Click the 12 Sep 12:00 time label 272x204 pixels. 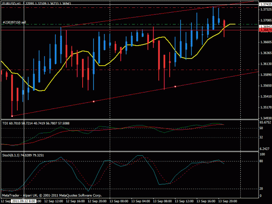(x=54, y=201)
